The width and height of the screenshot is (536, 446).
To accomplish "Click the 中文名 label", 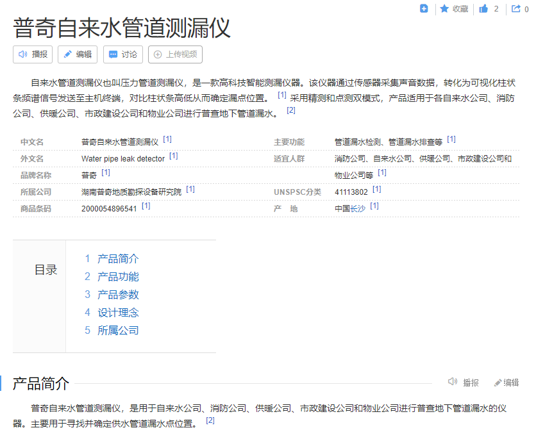I will pyautogui.click(x=32, y=142).
